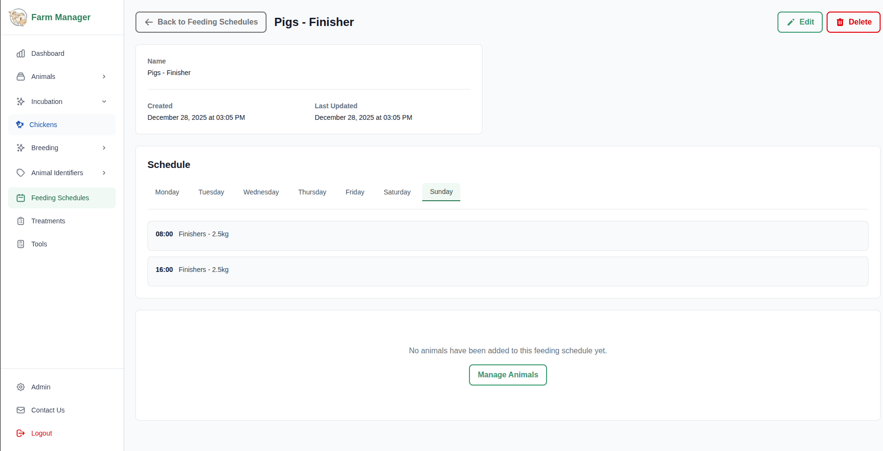Click the Animals icon in sidebar

[21, 77]
